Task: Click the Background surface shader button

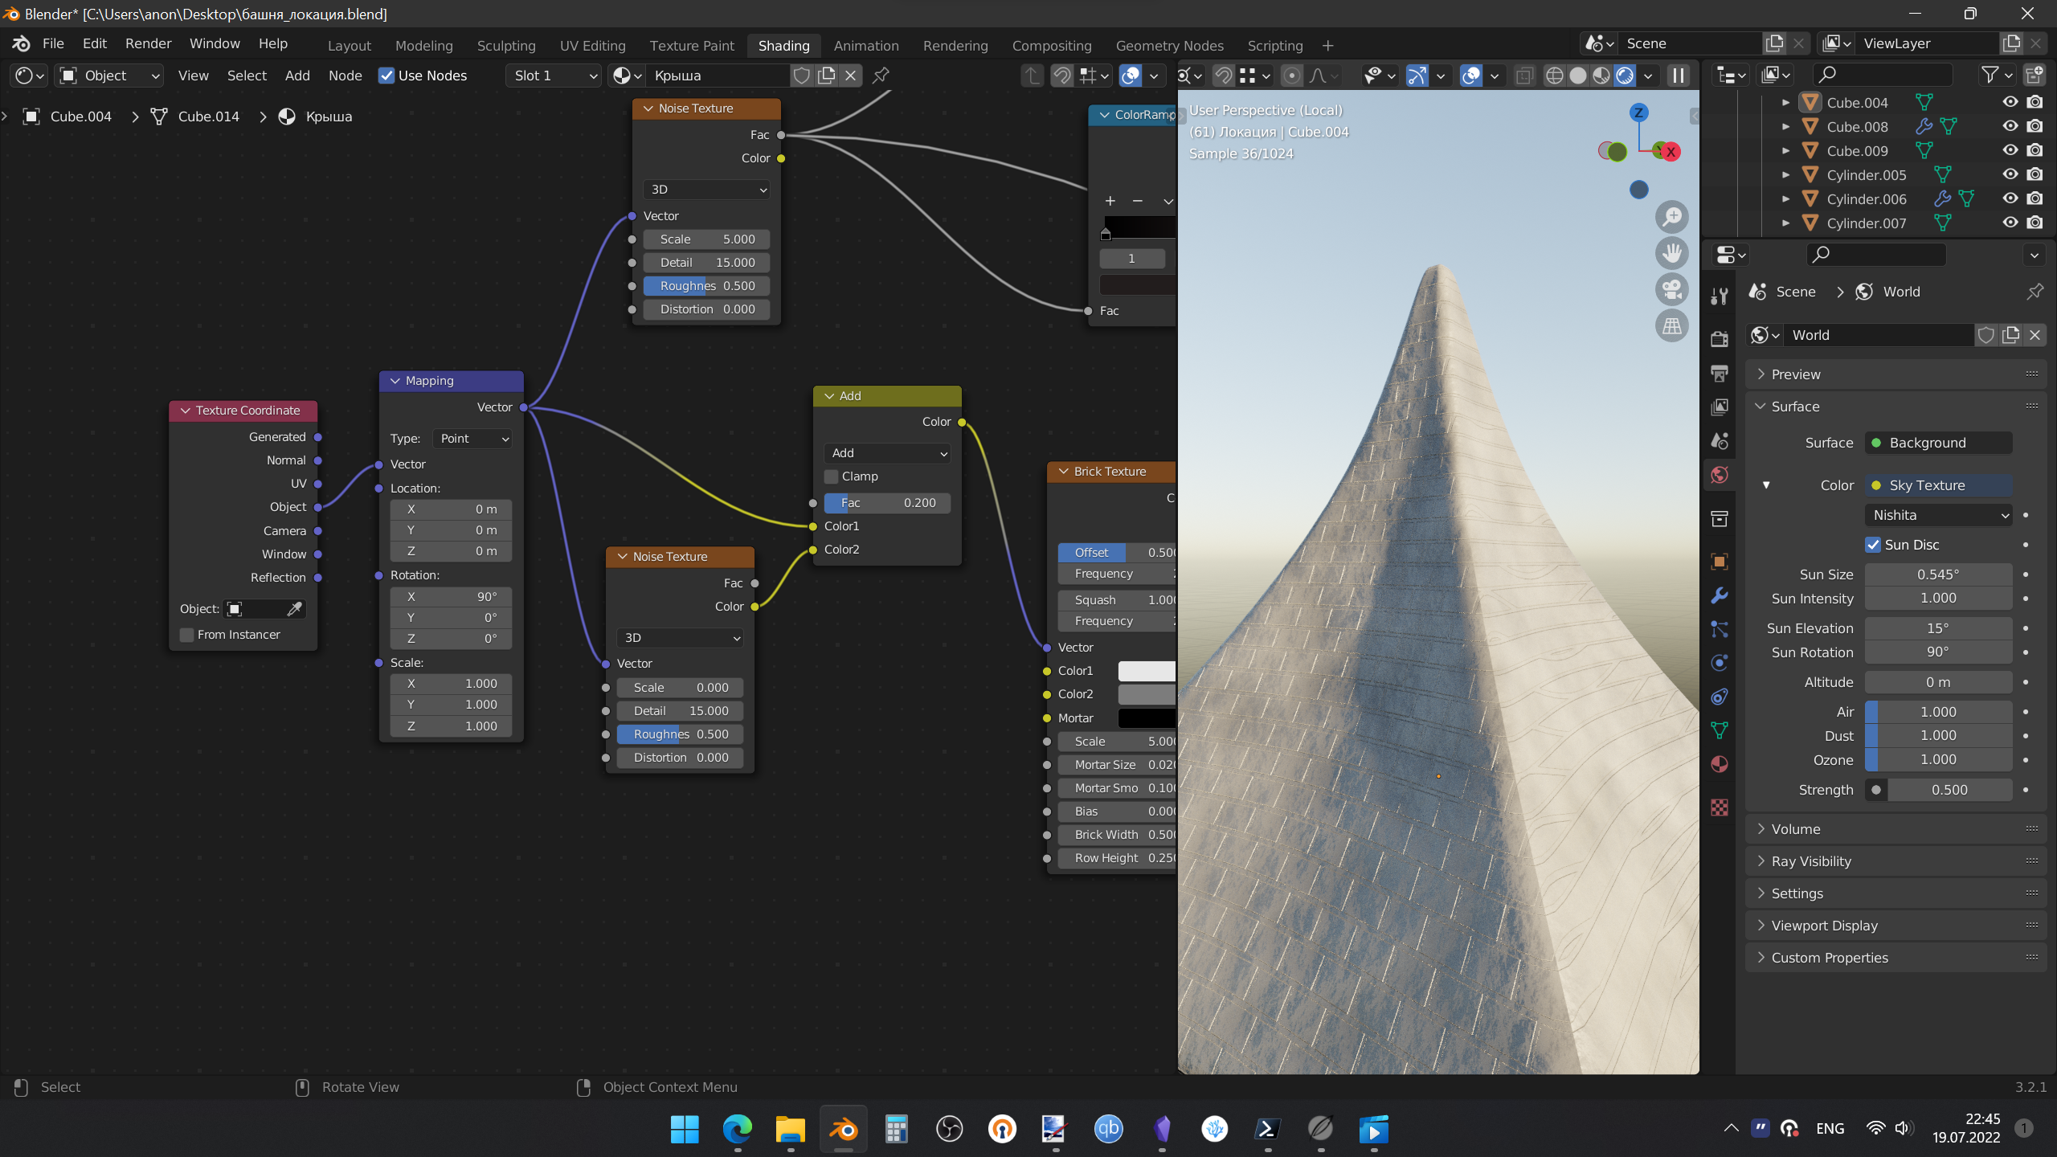Action: click(x=1938, y=443)
